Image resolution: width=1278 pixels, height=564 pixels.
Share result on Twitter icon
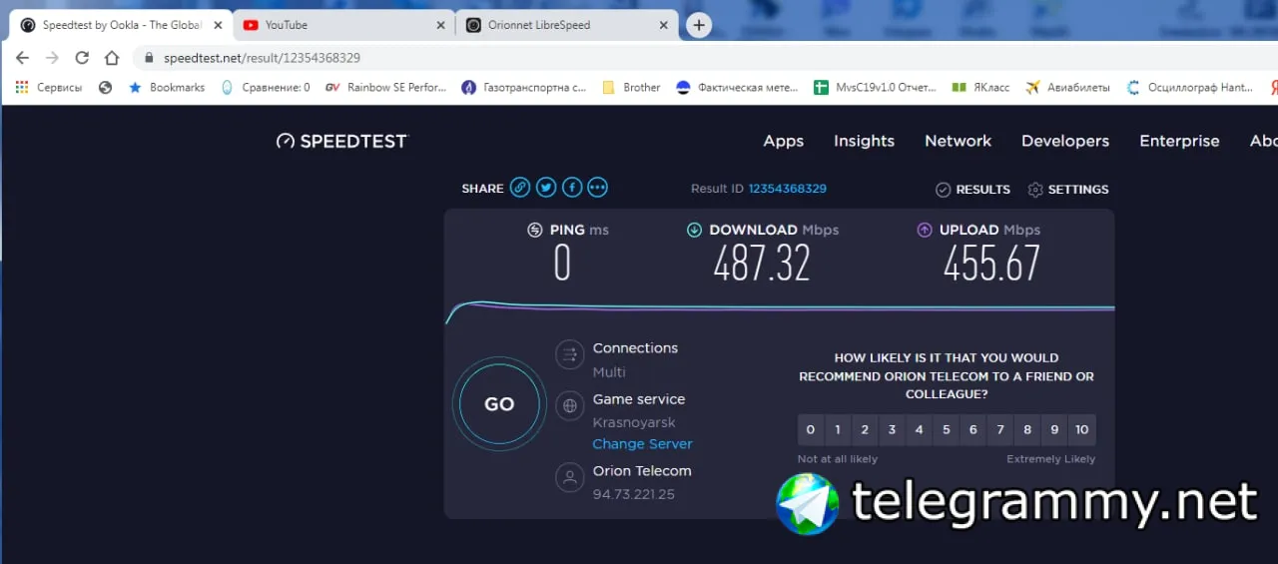(546, 188)
